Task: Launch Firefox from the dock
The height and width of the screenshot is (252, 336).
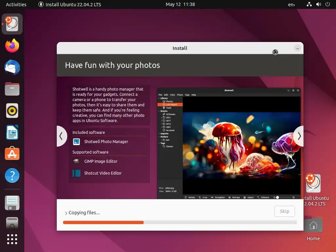Action: (12, 46)
